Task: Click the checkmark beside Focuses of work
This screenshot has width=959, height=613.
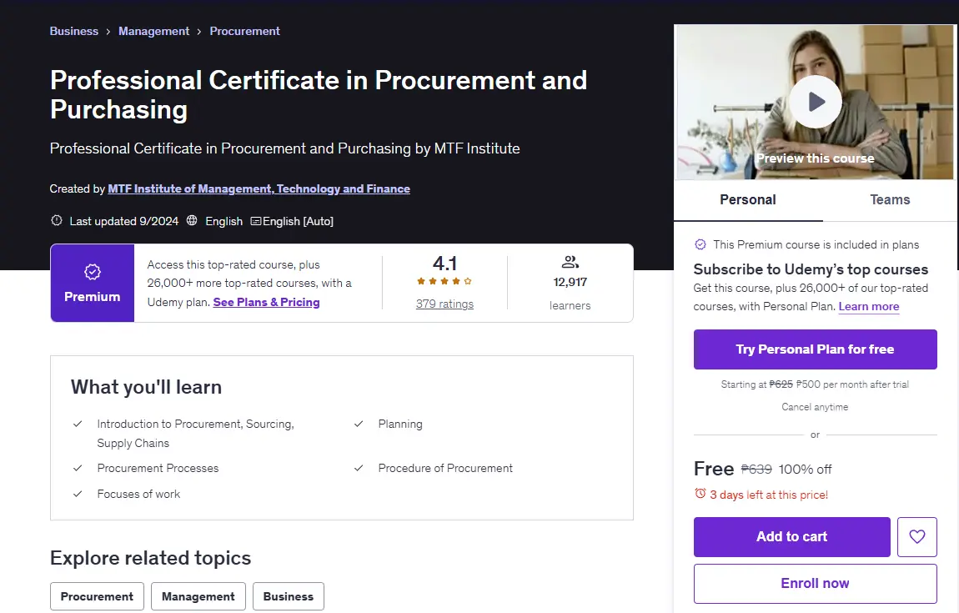Action: point(78,494)
